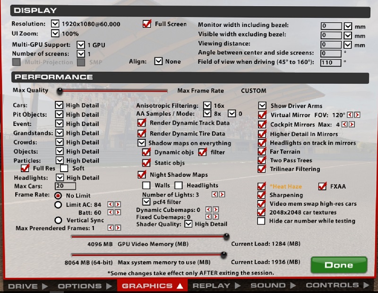The image size is (378, 293).
Task: Click the green Done button
Action: pos(339,265)
